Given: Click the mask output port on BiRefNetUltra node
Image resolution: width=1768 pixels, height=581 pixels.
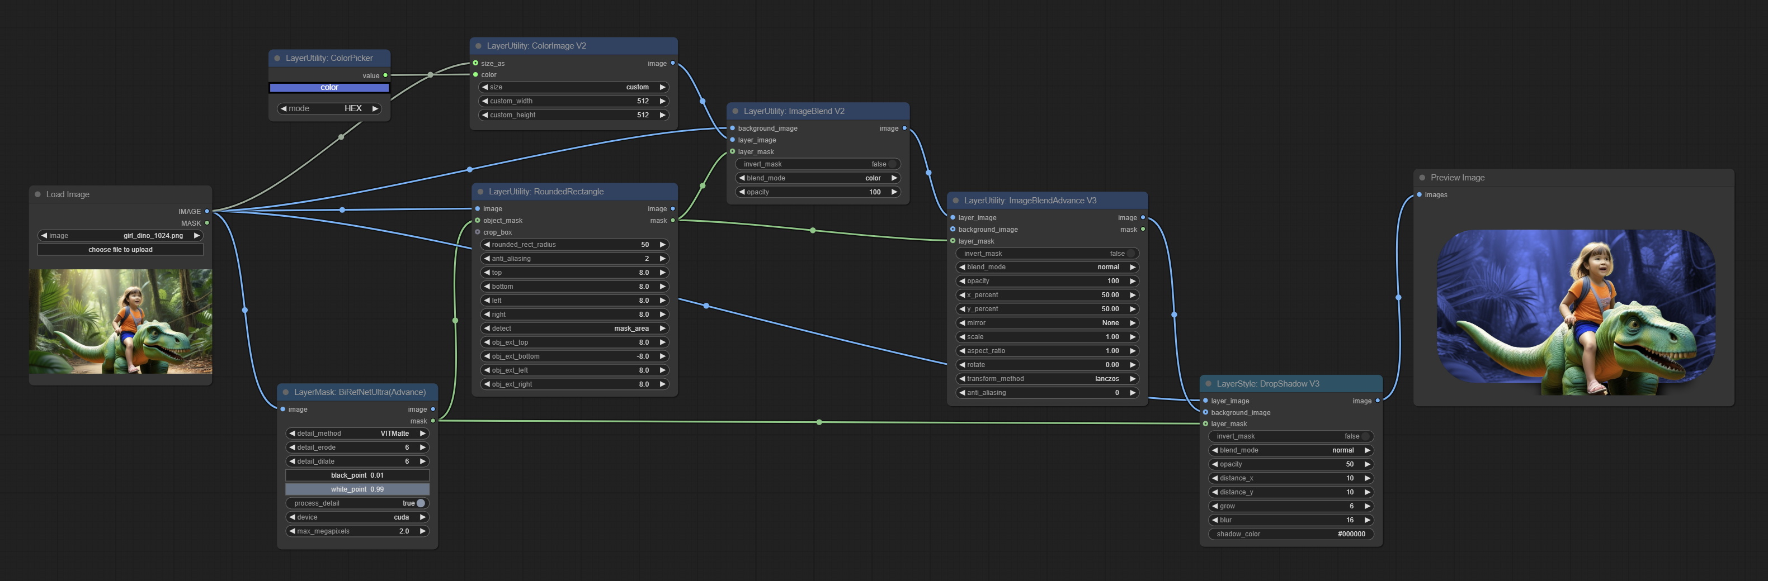Looking at the screenshot, I should [x=432, y=421].
